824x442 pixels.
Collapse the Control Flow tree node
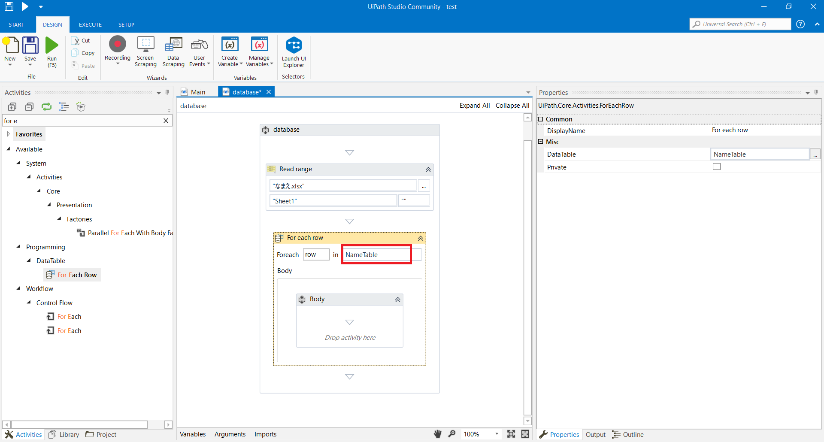point(29,303)
